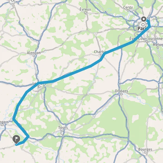Click the destination flag marker
This screenshot has height=163, width=163.
[x=16, y=140]
